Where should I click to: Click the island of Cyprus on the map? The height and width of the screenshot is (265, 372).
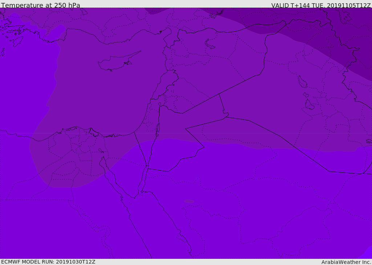coord(119,61)
